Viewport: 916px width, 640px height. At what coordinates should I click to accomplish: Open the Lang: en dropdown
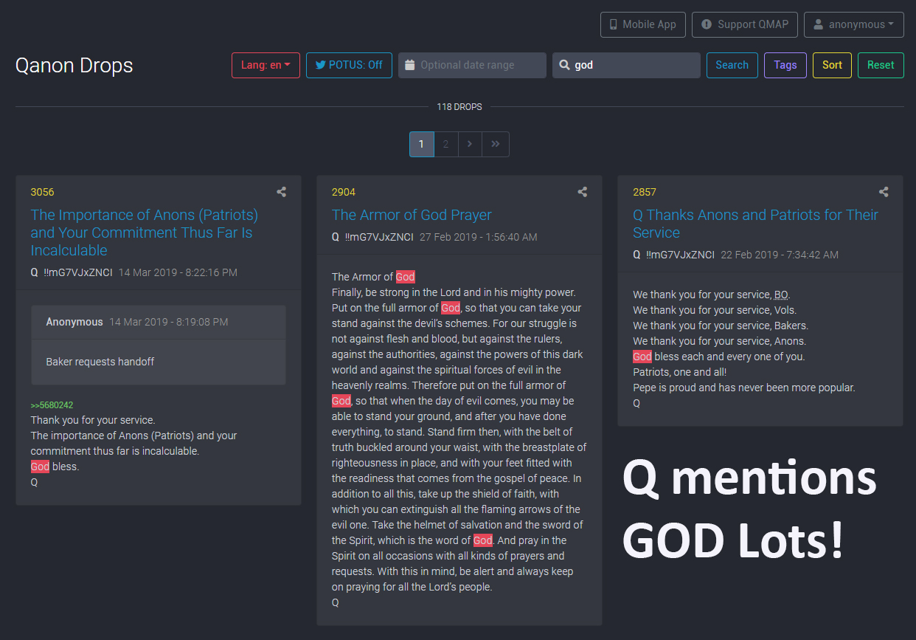coord(266,65)
